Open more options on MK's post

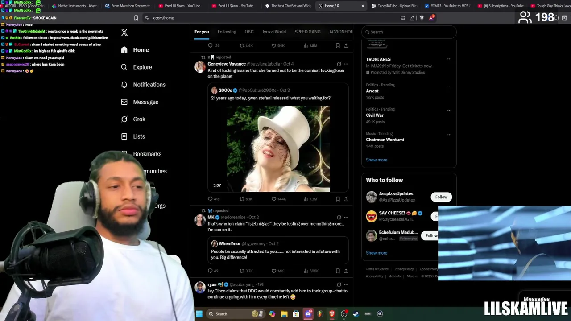(346, 217)
